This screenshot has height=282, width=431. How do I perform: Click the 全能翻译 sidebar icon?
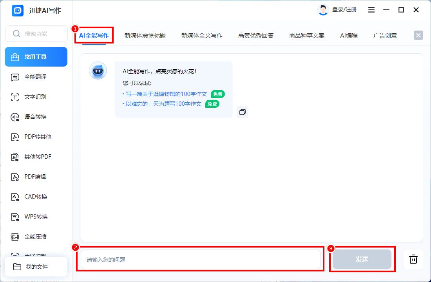pyautogui.click(x=15, y=77)
